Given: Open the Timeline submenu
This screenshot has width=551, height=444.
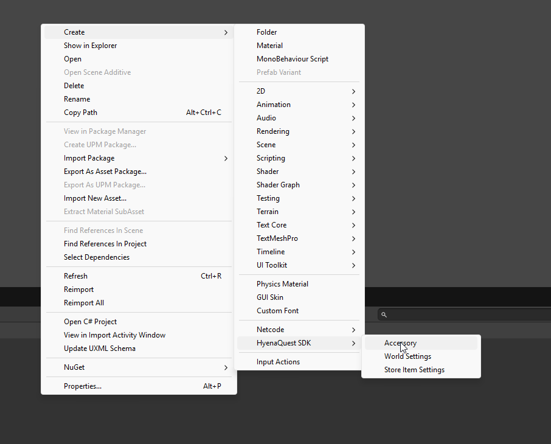Looking at the screenshot, I should [x=299, y=251].
